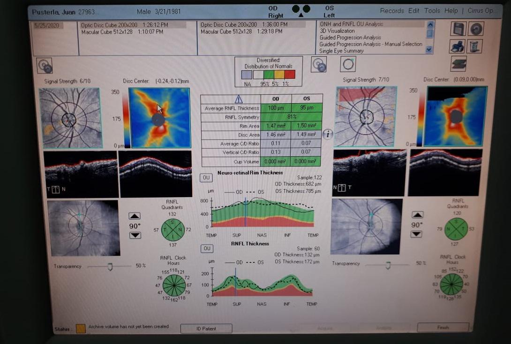Click the round arrow icon beside save

pyautogui.click(x=476, y=29)
